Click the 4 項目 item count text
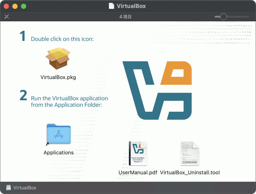 [125, 17]
